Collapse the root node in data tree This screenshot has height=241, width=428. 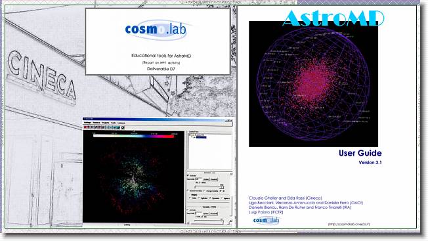(x=190, y=135)
